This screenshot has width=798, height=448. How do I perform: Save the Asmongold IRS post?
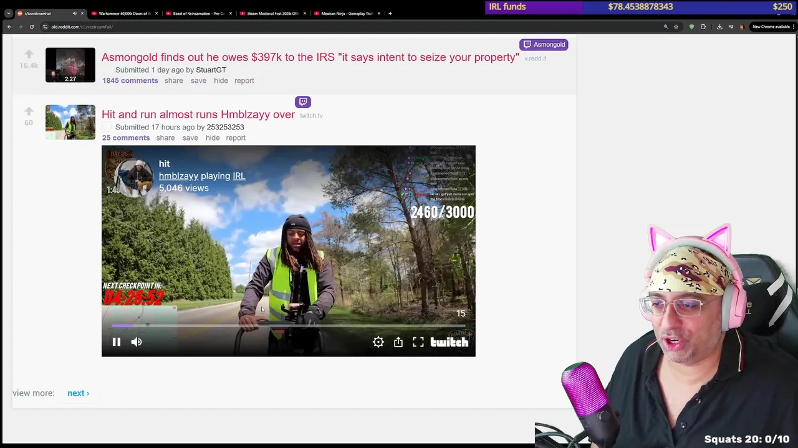(x=198, y=80)
